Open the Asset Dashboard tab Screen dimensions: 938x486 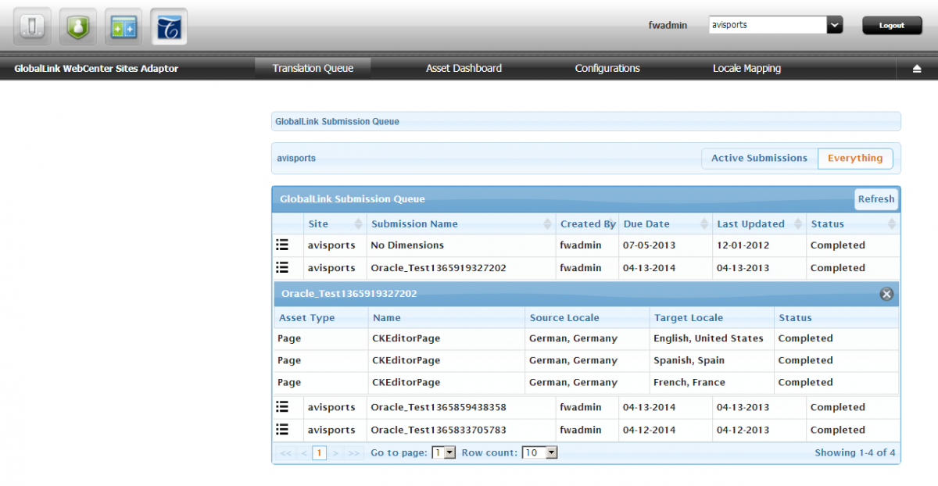tap(464, 69)
